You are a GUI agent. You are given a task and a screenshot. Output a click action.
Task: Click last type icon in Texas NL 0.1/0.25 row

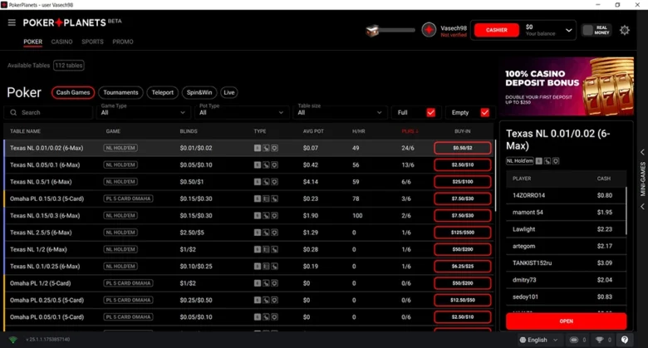[274, 267]
